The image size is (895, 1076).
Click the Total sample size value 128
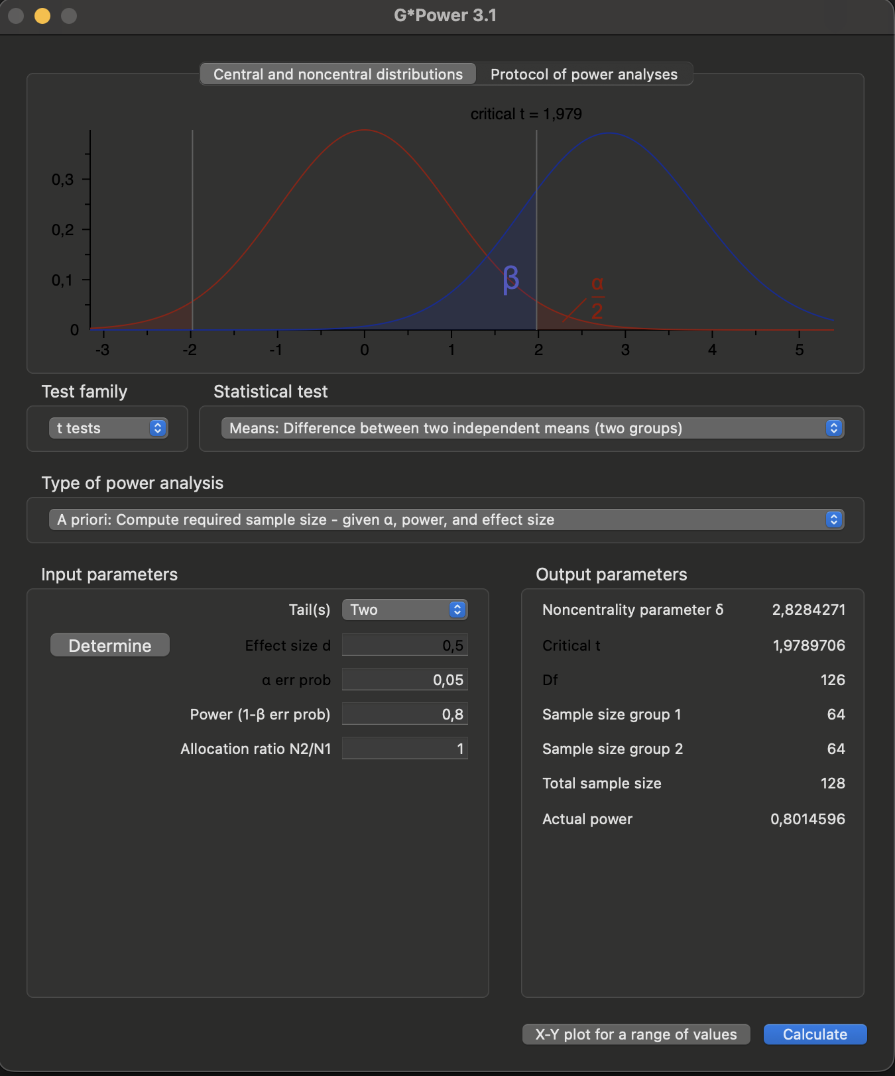point(833,783)
